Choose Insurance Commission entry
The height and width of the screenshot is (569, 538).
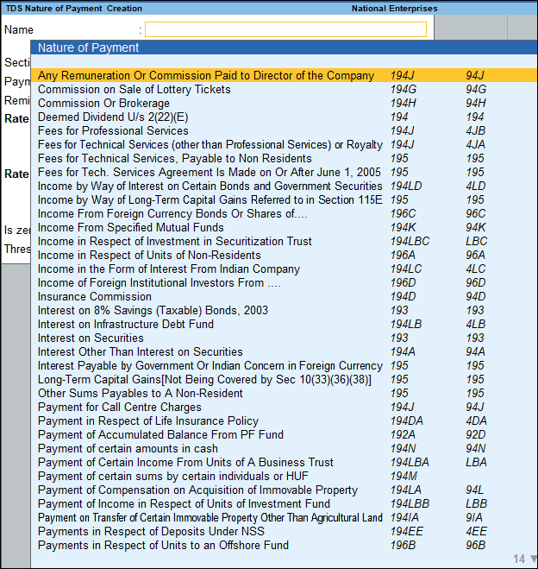point(284,296)
